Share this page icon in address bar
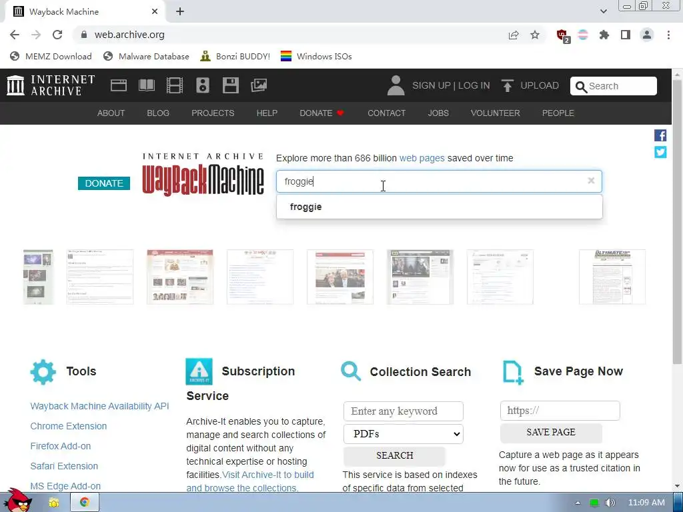 click(x=514, y=35)
